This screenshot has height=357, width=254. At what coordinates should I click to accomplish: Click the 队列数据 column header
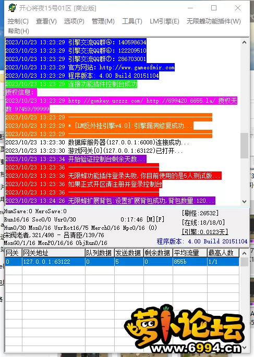point(100,253)
